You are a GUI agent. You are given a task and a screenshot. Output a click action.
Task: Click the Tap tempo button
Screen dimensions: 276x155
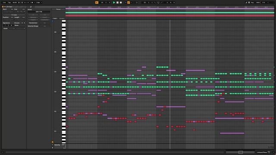(9, 3)
